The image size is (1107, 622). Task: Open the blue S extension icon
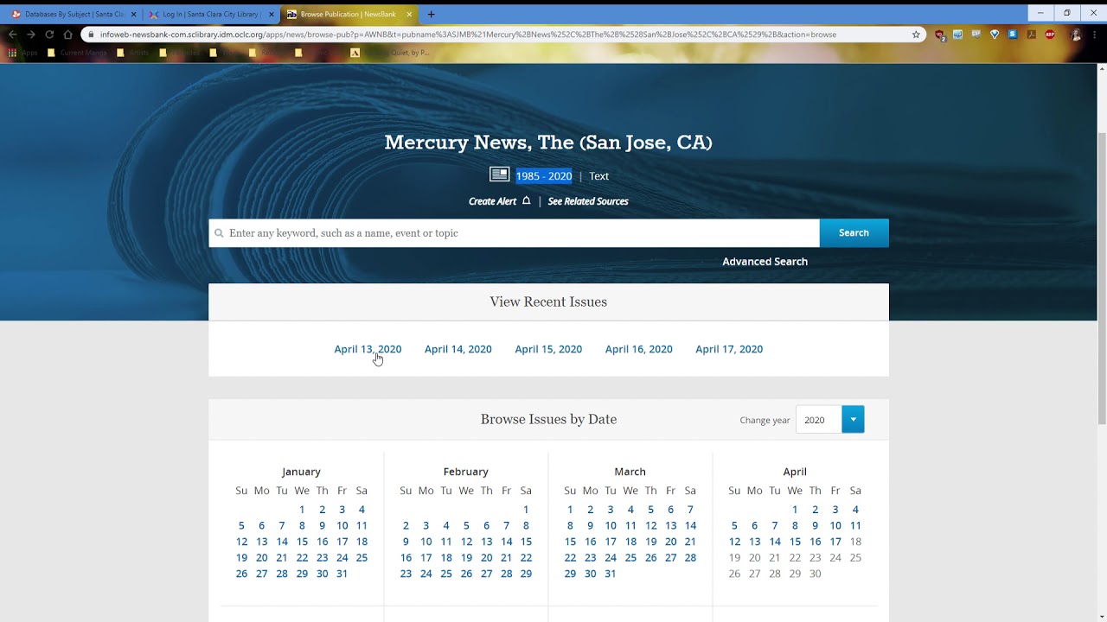(1013, 35)
